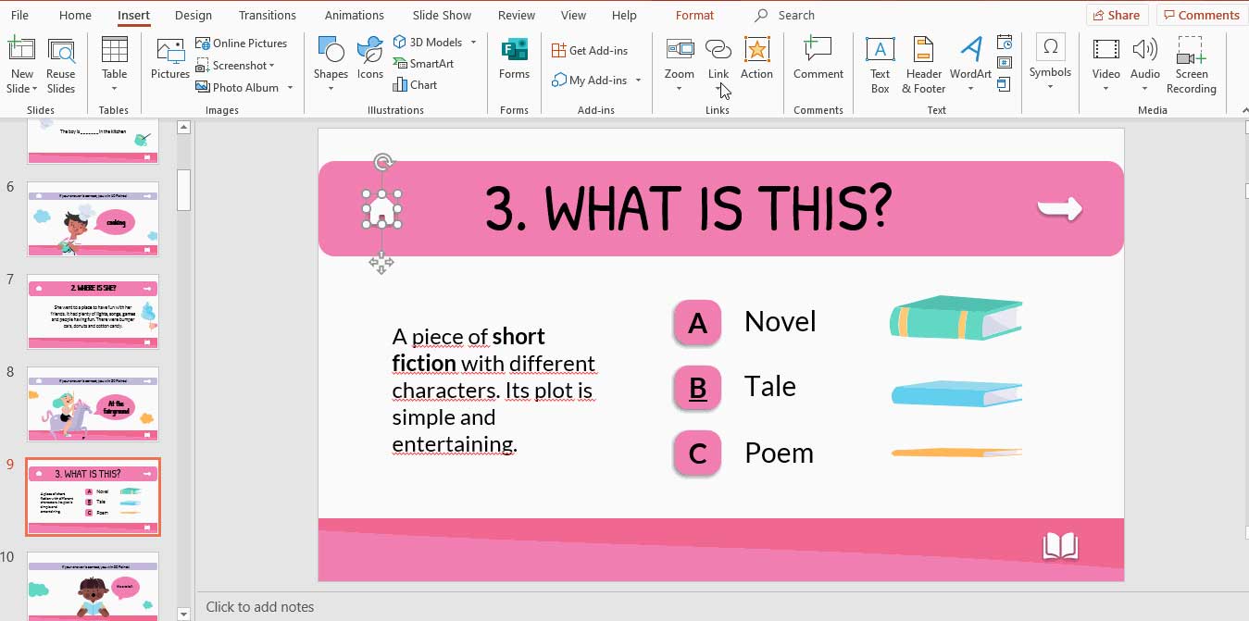Insert a hyperlink with the Link tool
The width and height of the screenshot is (1249, 621).
click(x=718, y=57)
